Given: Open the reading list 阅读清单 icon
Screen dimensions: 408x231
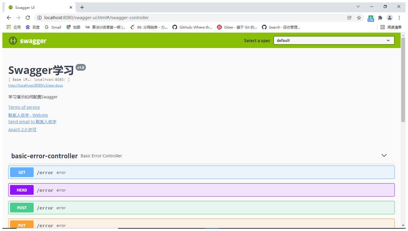Looking at the screenshot, I should pyautogui.click(x=391, y=27).
